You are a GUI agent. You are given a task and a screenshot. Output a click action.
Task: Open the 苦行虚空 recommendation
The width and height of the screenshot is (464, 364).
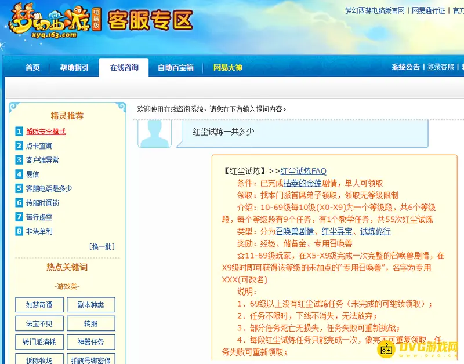pos(39,217)
